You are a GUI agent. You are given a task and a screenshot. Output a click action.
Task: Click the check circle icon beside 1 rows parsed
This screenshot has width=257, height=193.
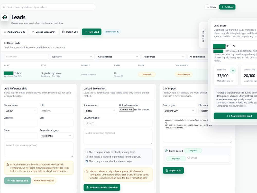tap(166, 151)
